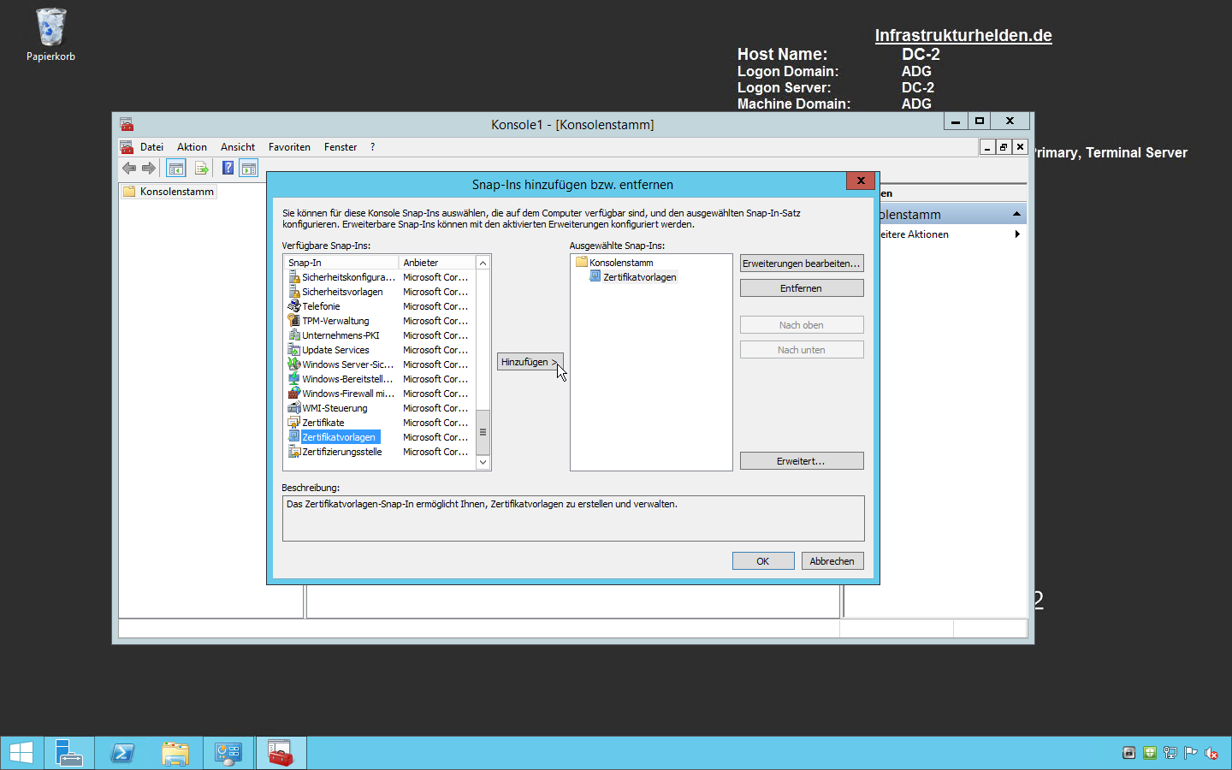Open the Windows Start button

(21, 753)
